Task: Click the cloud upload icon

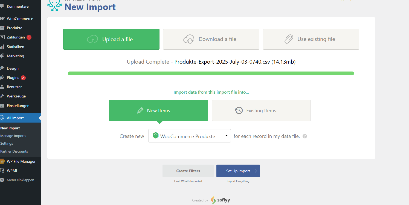Action: [92, 39]
